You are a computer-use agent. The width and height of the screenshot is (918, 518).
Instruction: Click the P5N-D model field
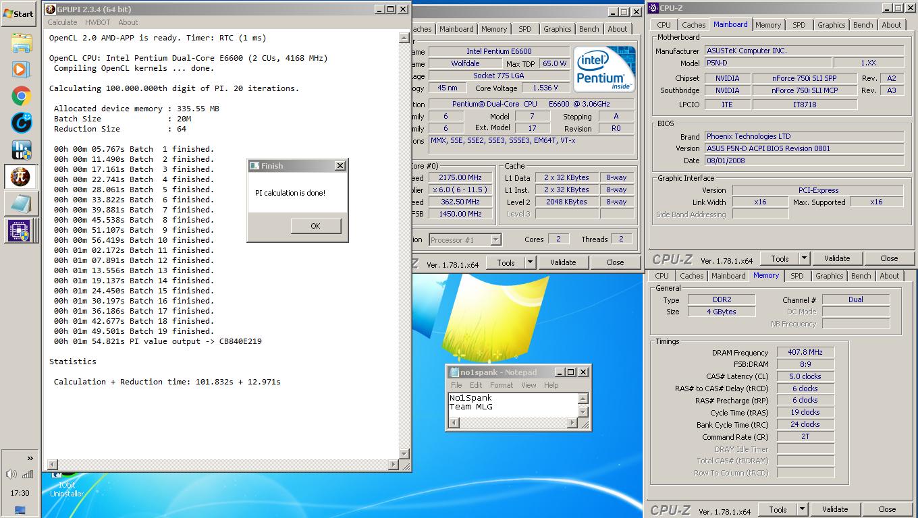coord(767,63)
